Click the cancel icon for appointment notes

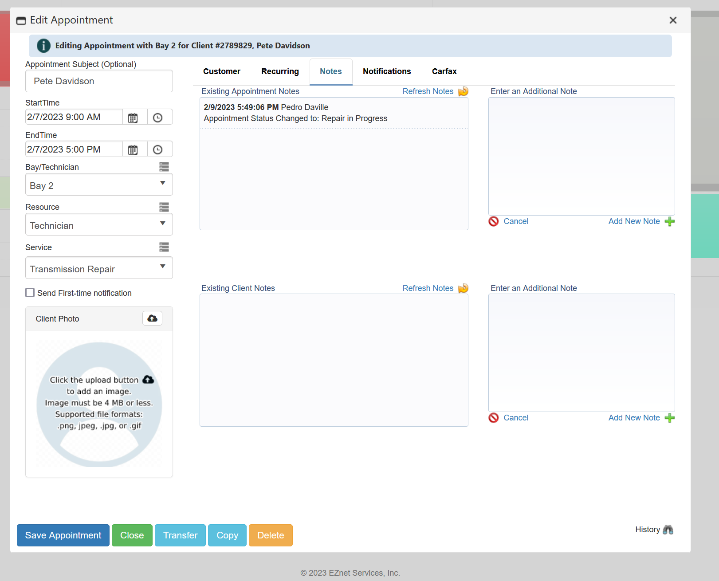pos(494,221)
